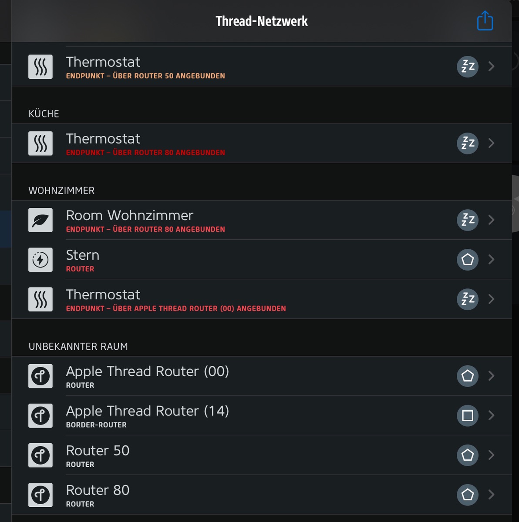This screenshot has height=522, width=519.
Task: Expand Room Wohnzimmer details chevron
Action: (492, 220)
